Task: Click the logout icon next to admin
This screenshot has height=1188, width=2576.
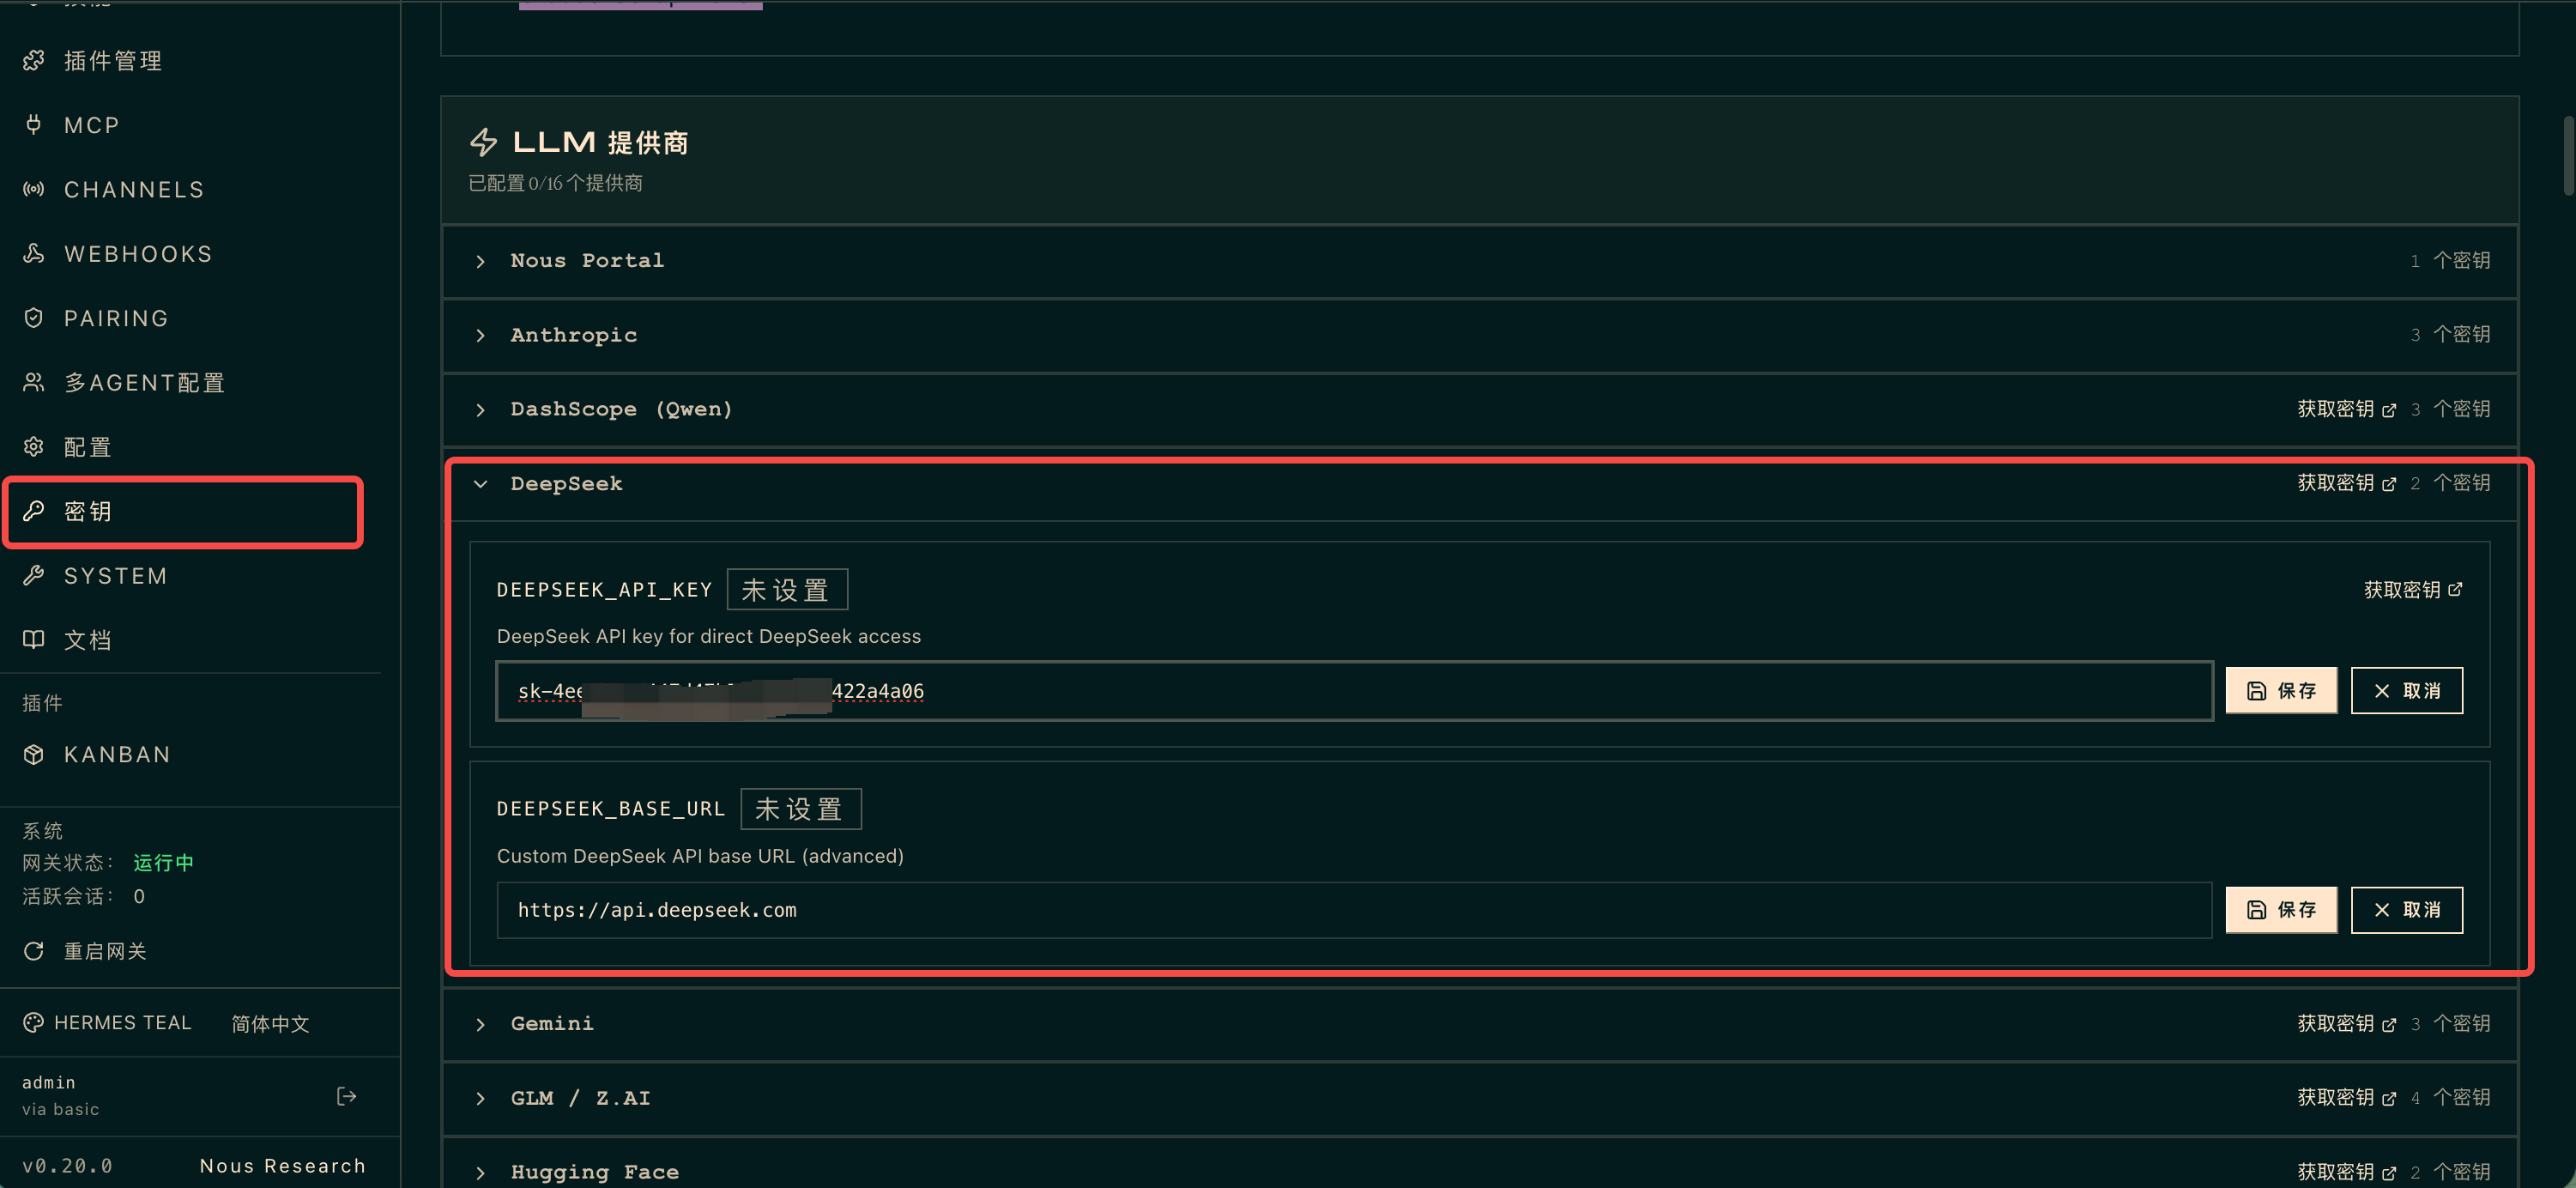Action: tap(347, 1097)
